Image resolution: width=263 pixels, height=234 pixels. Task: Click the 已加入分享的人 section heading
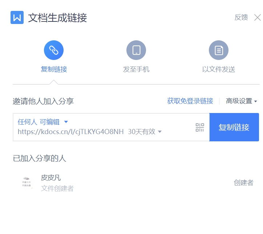coord(40,158)
